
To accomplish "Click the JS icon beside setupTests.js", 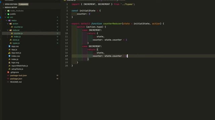I will click(x=9, y=69).
